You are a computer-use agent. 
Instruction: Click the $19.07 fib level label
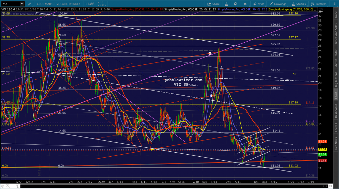[x=276, y=88]
